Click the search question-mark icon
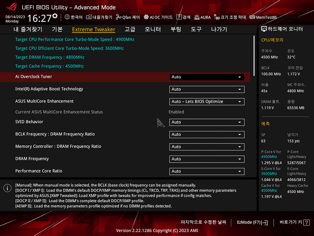Image resolution: width=314 pixels, height=236 pixels. click(179, 17)
